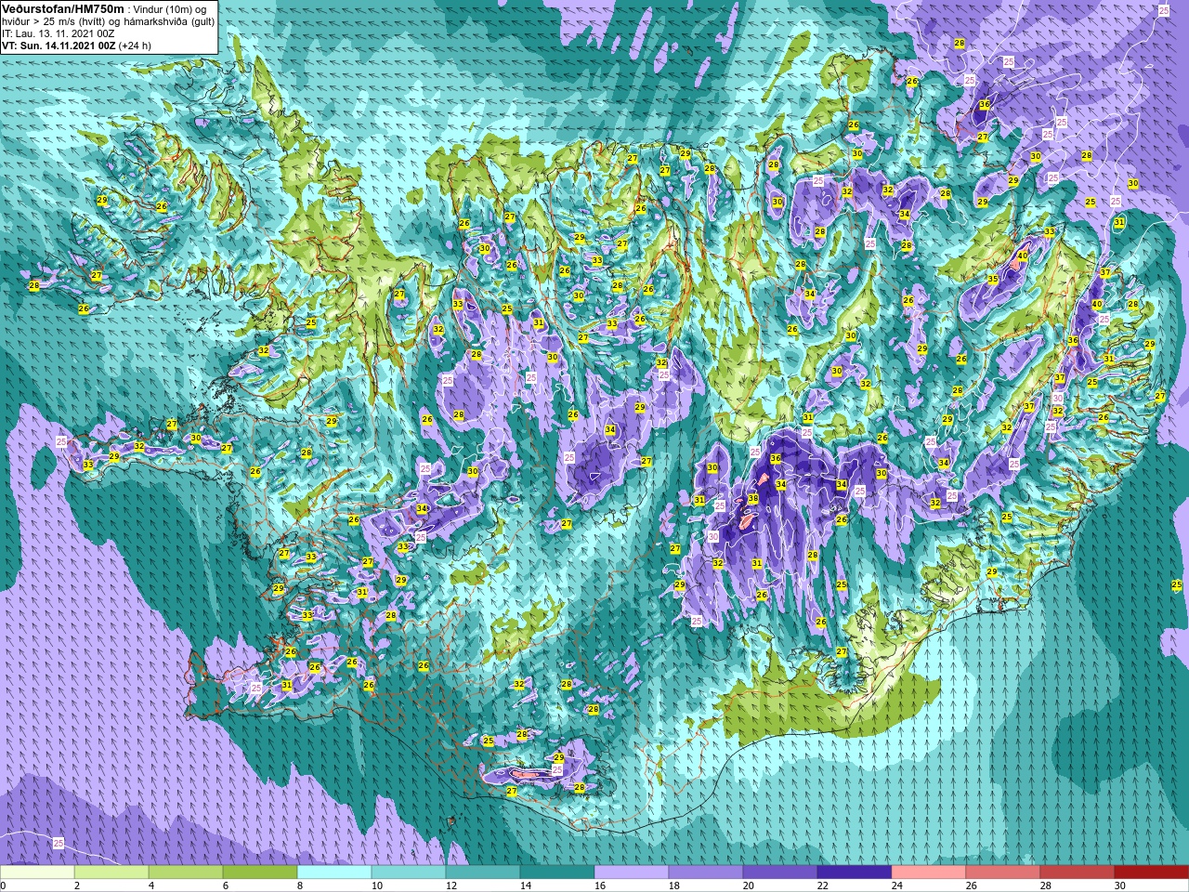This screenshot has width=1189, height=892.
Task: Click the 'VT: Sun. 14.11.2021 00Z (+24 h)' line
Action: 76,45
